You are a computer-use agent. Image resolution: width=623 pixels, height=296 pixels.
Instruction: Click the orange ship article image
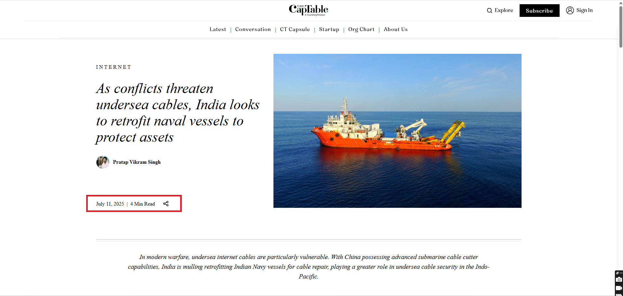tap(397, 131)
